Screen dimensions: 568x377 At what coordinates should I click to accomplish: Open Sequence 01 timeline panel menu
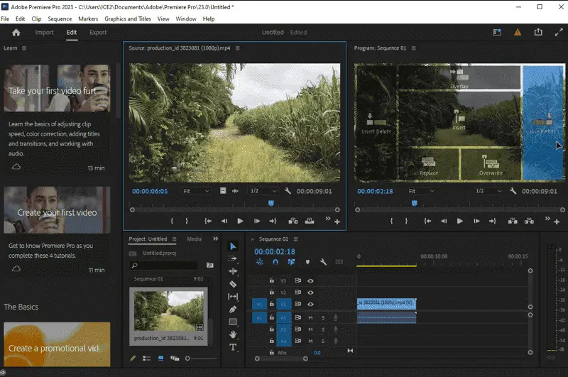pos(295,239)
